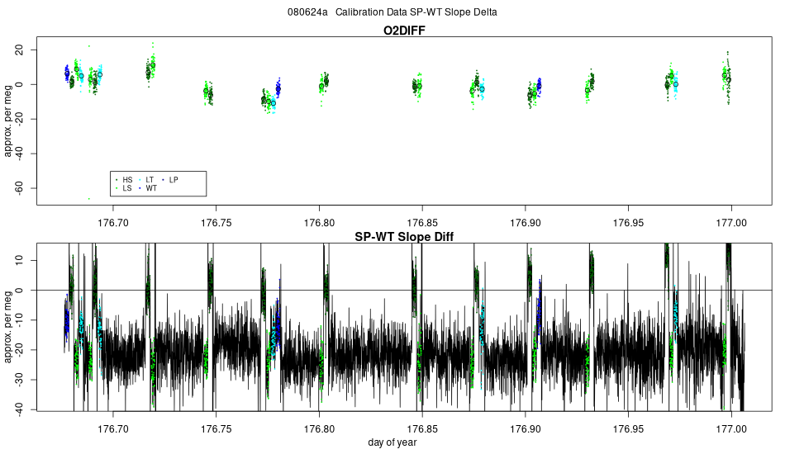Click 177.00 on the Slope Diff x-axis

(x=731, y=429)
